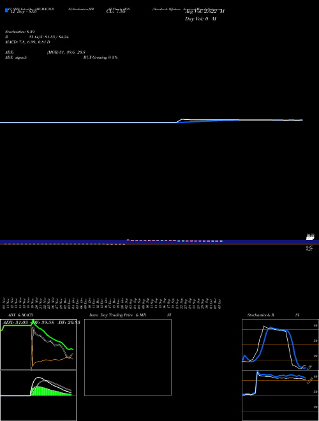Screen dimensions: 319x421
Task: Click the "ADX: 31.03" value in ADX panel
Action: [16, 323]
